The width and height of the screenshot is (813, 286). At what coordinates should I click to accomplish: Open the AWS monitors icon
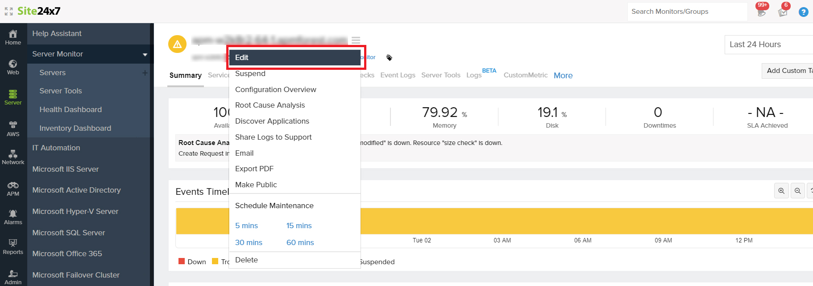point(13,125)
